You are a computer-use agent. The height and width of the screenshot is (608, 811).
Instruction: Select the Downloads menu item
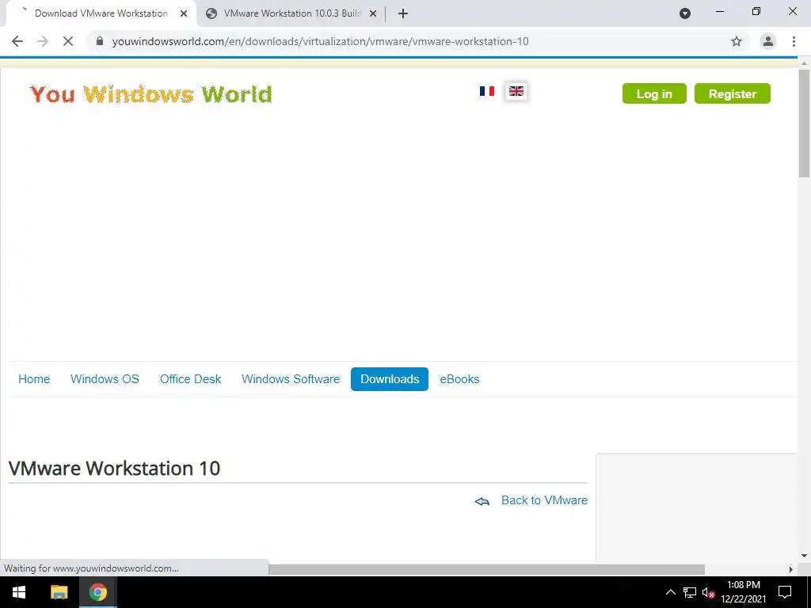390,379
